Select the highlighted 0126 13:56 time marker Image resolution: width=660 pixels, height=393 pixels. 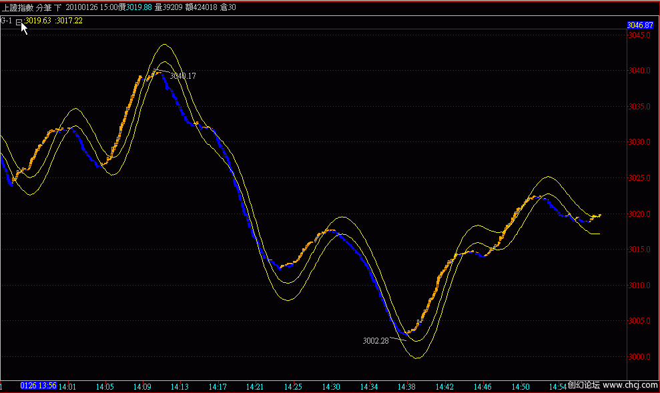point(38,386)
